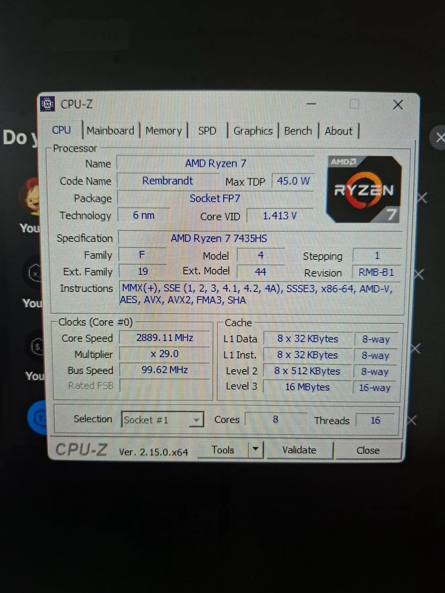This screenshot has height=593, width=445.
Task: Click the Ext. Family value 19
Action: 143,271
